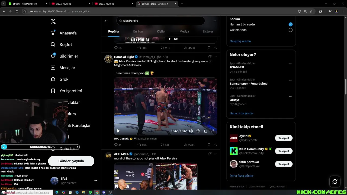Screen dimensions: 347x195
Task: Open UFC Canada source link
Action: click(121, 139)
